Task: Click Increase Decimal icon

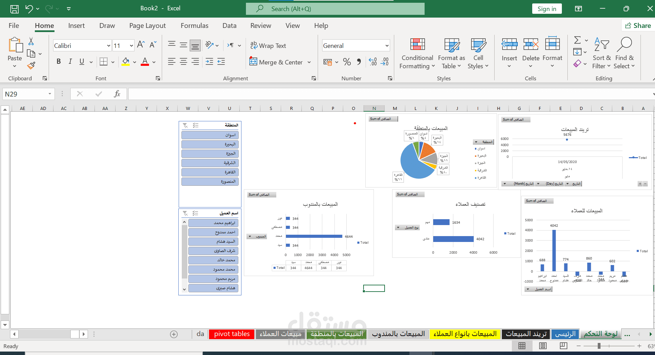Action: [373, 62]
